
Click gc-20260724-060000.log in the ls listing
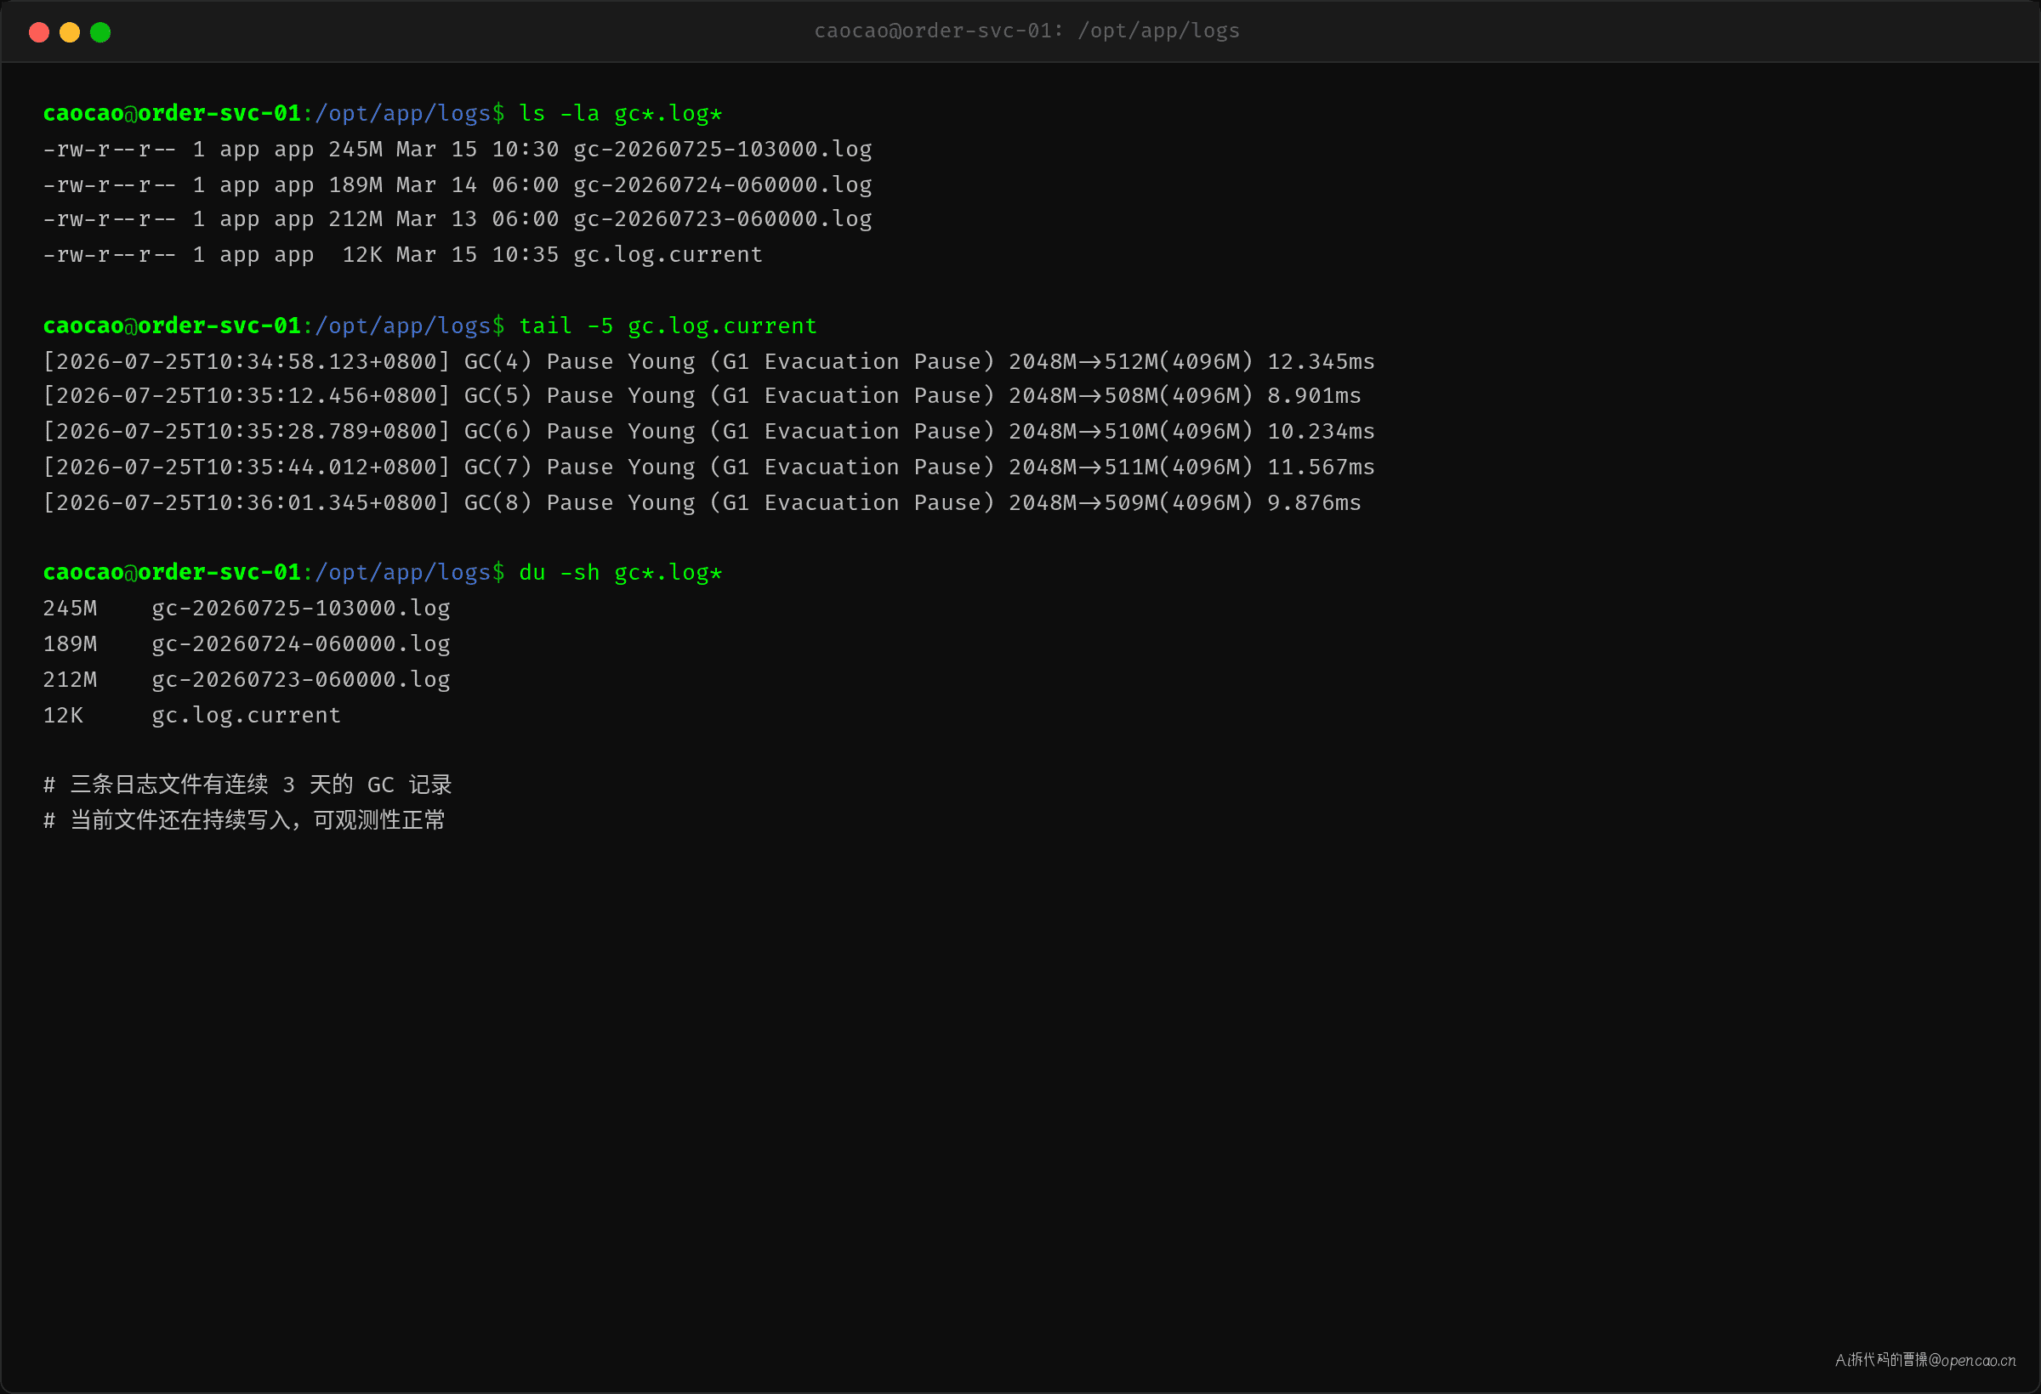(722, 184)
